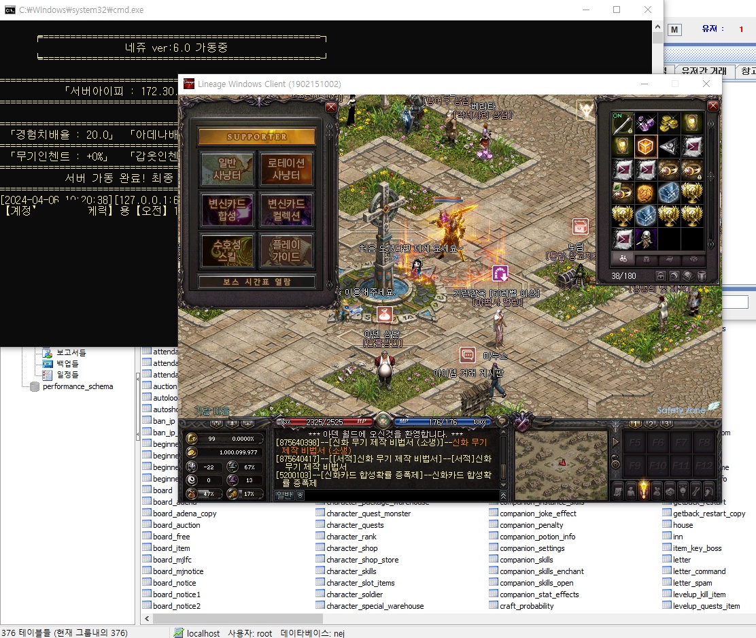Select the highlighted orange cube item
Image resolution: width=756 pixels, height=638 pixels.
click(645, 146)
